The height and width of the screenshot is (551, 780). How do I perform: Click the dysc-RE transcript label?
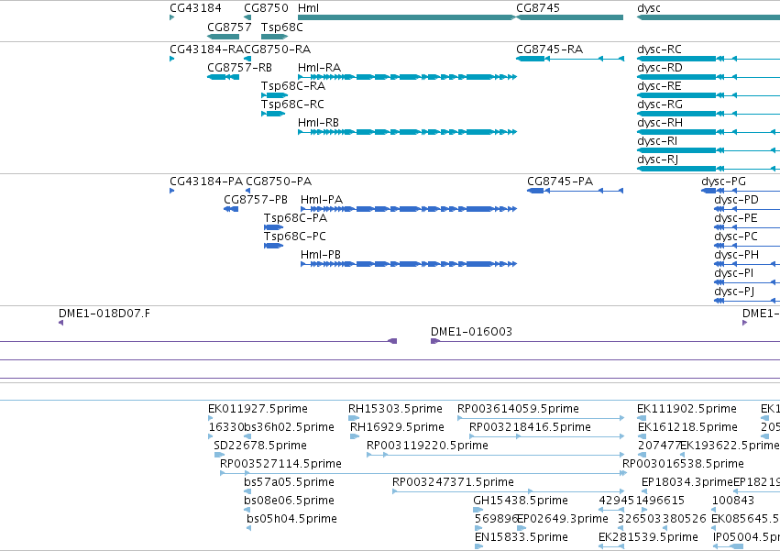coord(659,85)
